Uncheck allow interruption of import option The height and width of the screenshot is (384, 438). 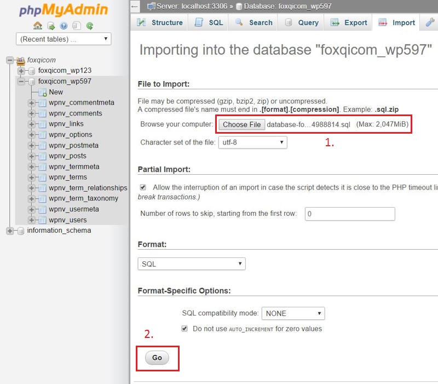point(143,187)
